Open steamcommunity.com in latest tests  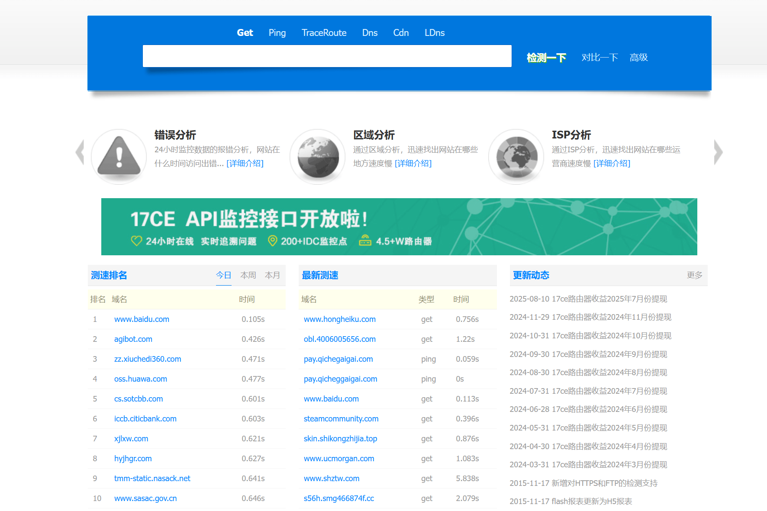point(341,419)
